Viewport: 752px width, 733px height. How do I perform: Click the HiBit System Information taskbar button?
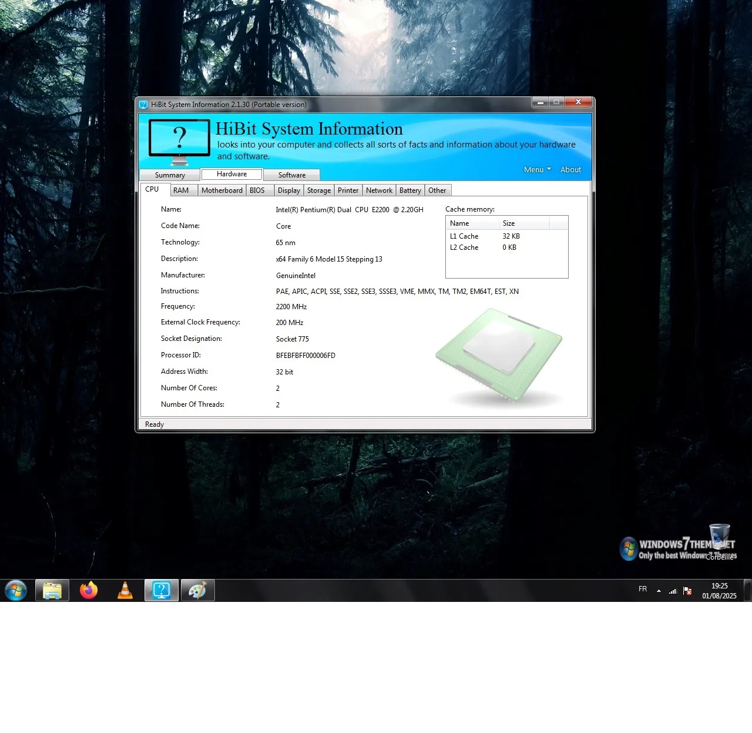pos(162,590)
